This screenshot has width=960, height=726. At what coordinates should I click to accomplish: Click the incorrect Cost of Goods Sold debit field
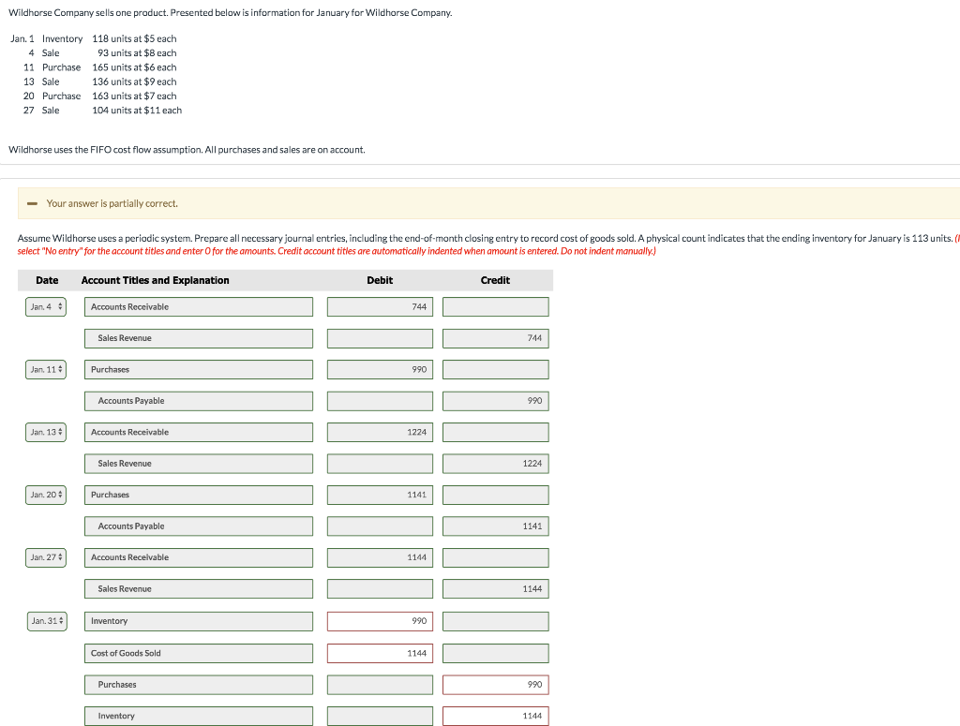click(x=380, y=653)
